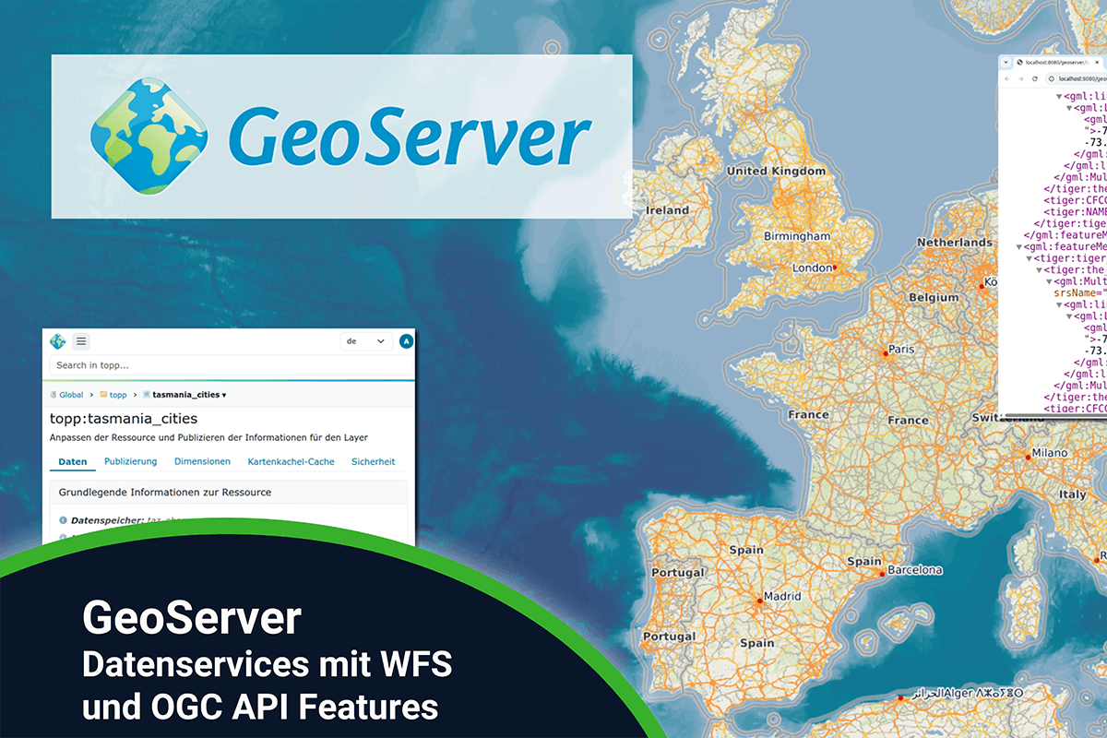Click the browser back arrow
This screenshot has width=1107, height=738.
1006,78
